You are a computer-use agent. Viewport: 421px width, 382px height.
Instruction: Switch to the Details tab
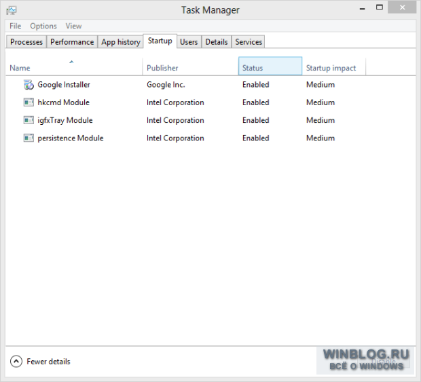tap(217, 42)
